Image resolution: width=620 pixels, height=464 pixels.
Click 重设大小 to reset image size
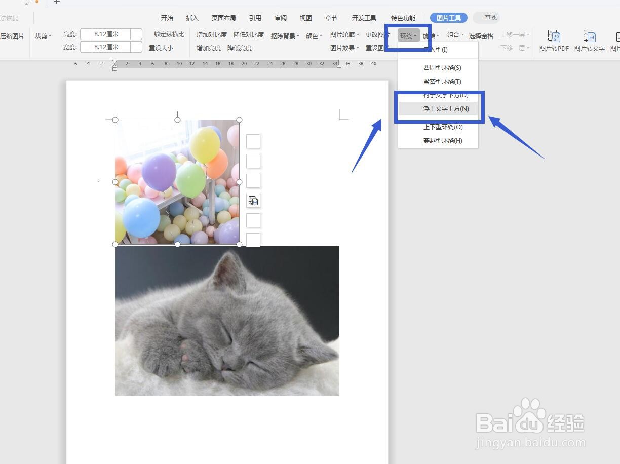coord(161,48)
